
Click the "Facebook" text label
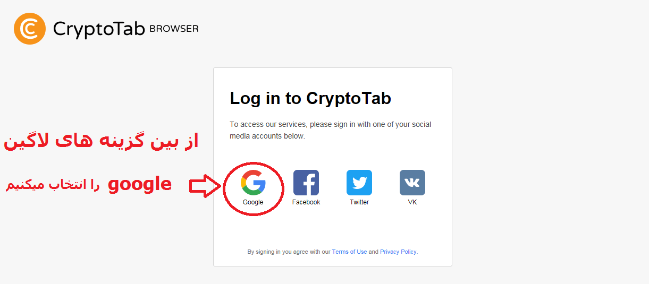306,202
